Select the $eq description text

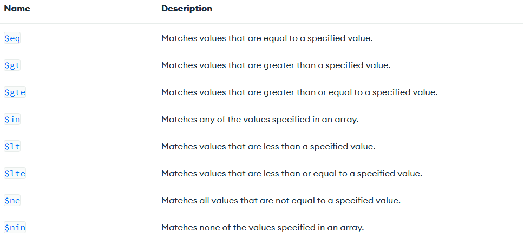pos(267,38)
